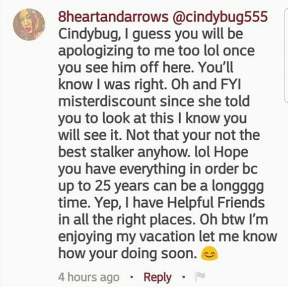Click the phrase "Helpful Friends" in the comment

click(x=216, y=202)
